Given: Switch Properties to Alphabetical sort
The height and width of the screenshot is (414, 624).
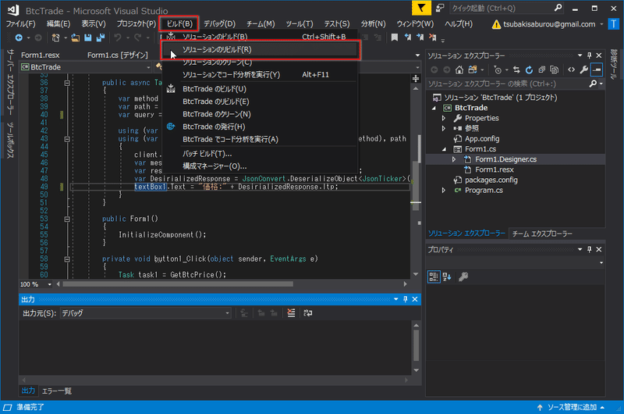Looking at the screenshot, I should 446,277.
